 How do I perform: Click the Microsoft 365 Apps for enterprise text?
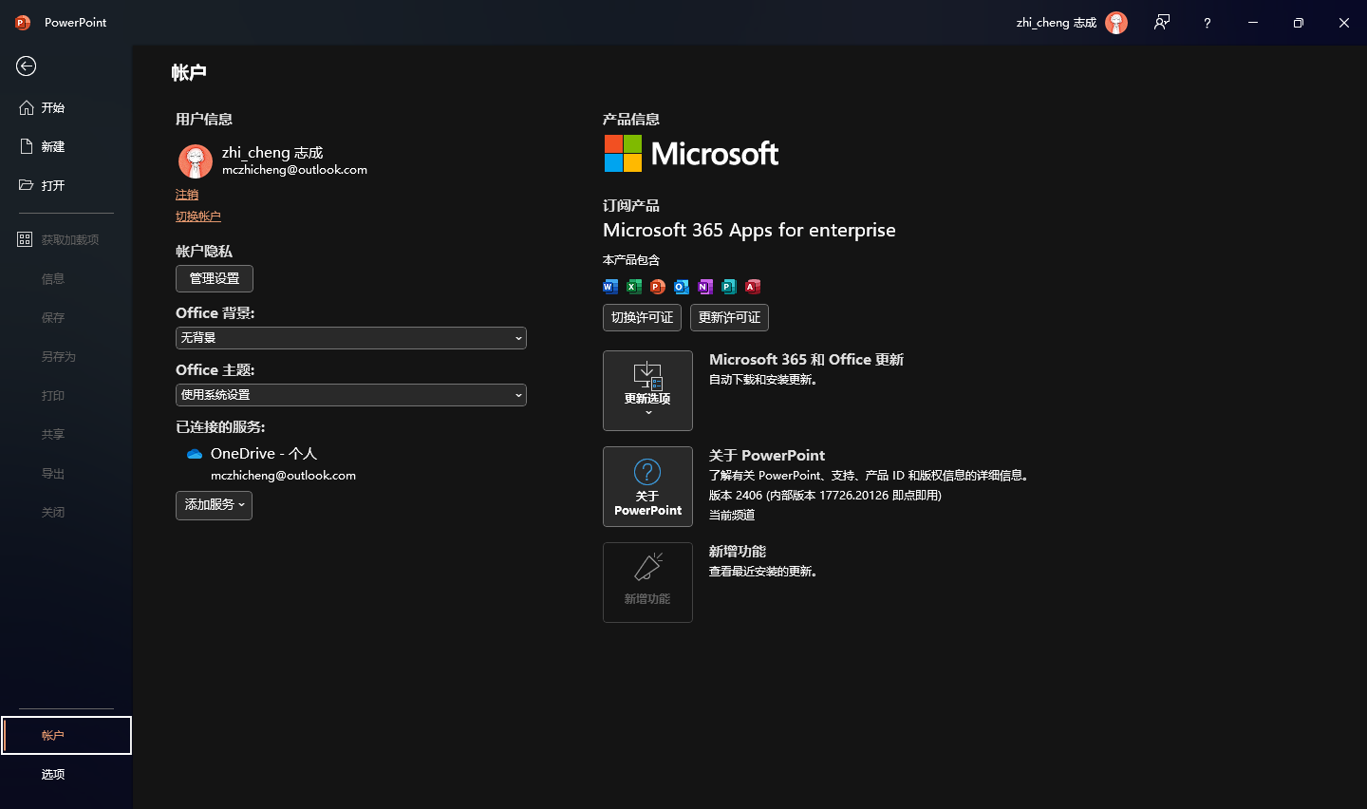749,230
